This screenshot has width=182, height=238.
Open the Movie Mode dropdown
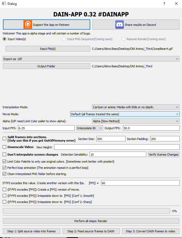[x=125, y=114]
